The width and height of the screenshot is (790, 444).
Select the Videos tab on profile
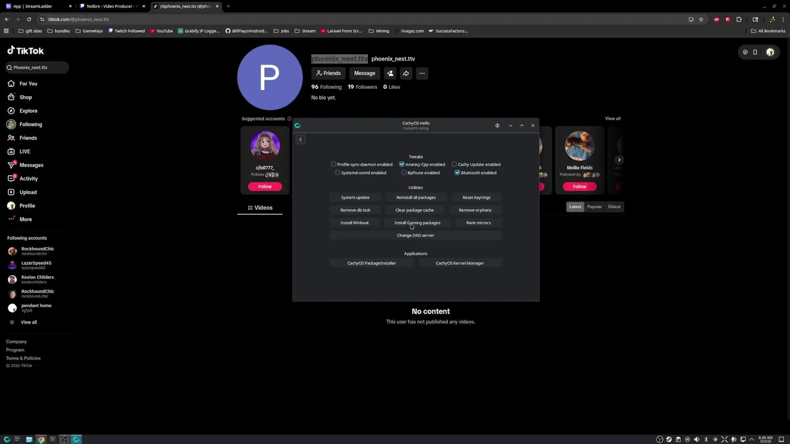pyautogui.click(x=260, y=208)
